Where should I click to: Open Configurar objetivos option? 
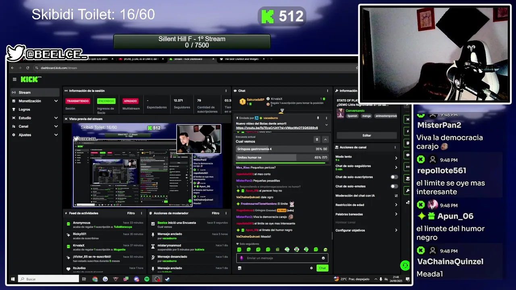[x=366, y=230]
